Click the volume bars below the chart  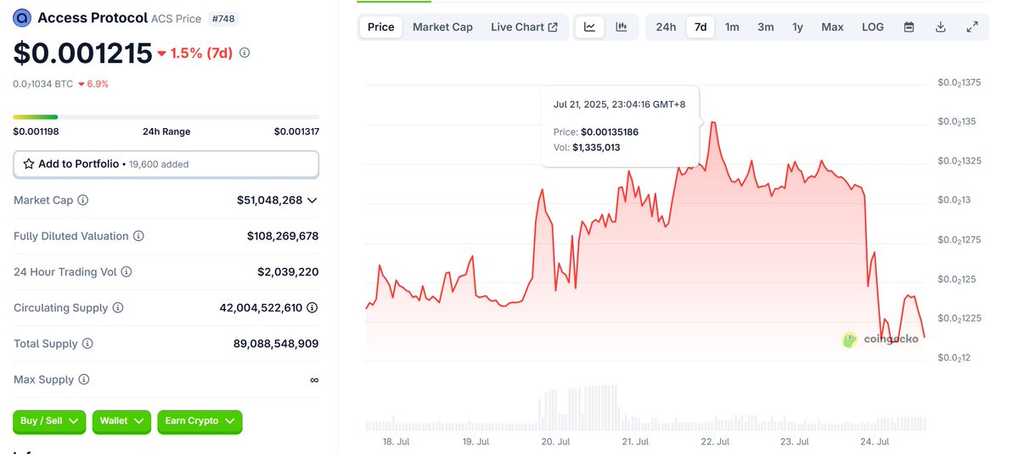tap(645, 407)
